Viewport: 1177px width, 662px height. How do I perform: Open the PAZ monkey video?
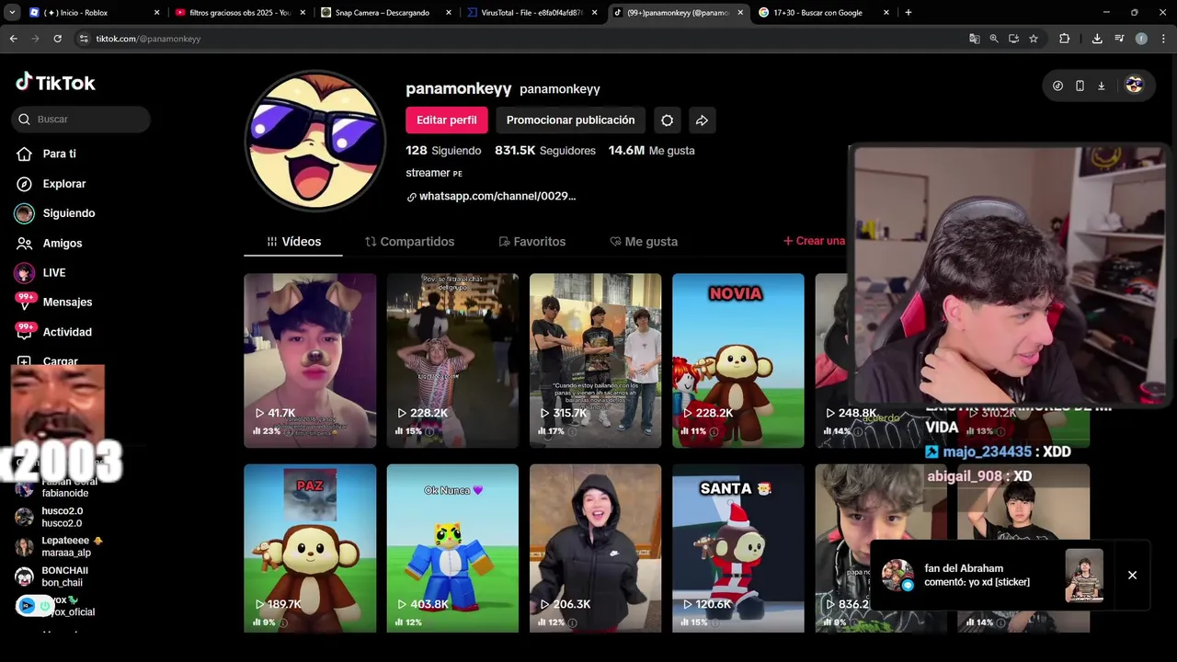pos(310,548)
